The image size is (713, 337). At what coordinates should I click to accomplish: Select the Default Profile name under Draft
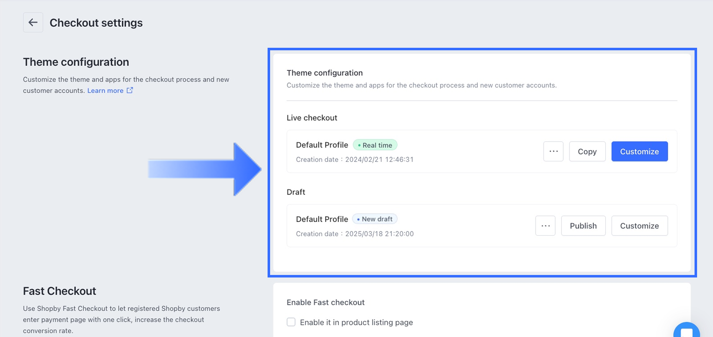(x=322, y=219)
